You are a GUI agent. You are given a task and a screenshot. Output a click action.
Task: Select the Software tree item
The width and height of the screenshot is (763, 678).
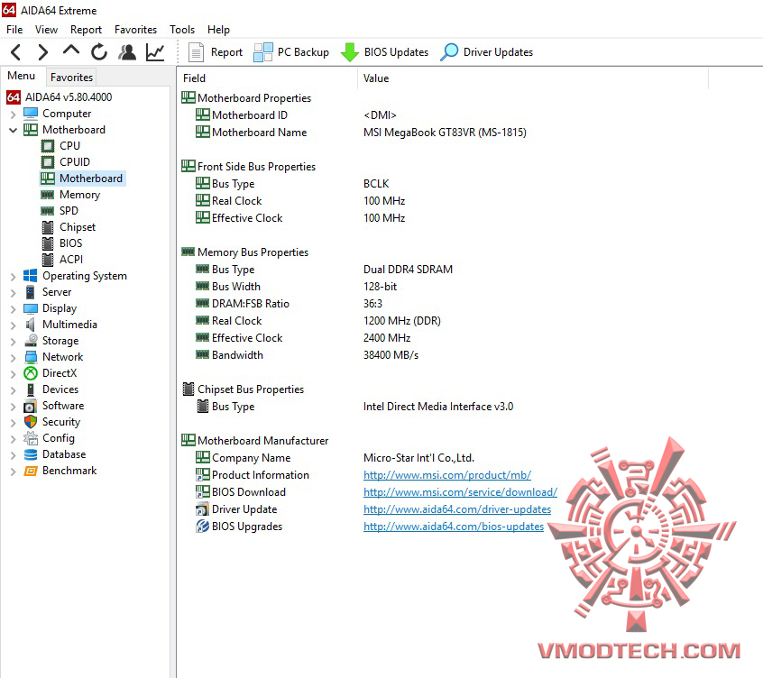(x=63, y=406)
